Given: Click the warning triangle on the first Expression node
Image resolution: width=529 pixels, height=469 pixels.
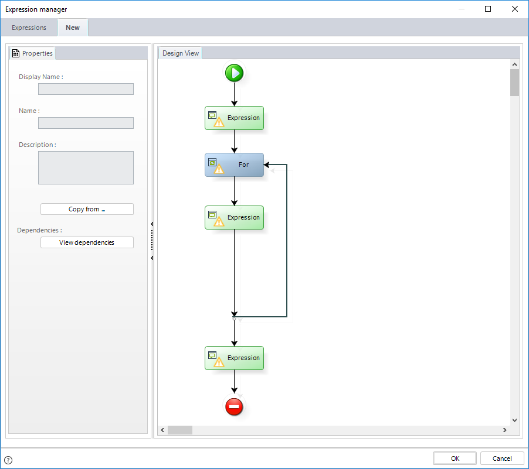Looking at the screenshot, I should [219, 122].
